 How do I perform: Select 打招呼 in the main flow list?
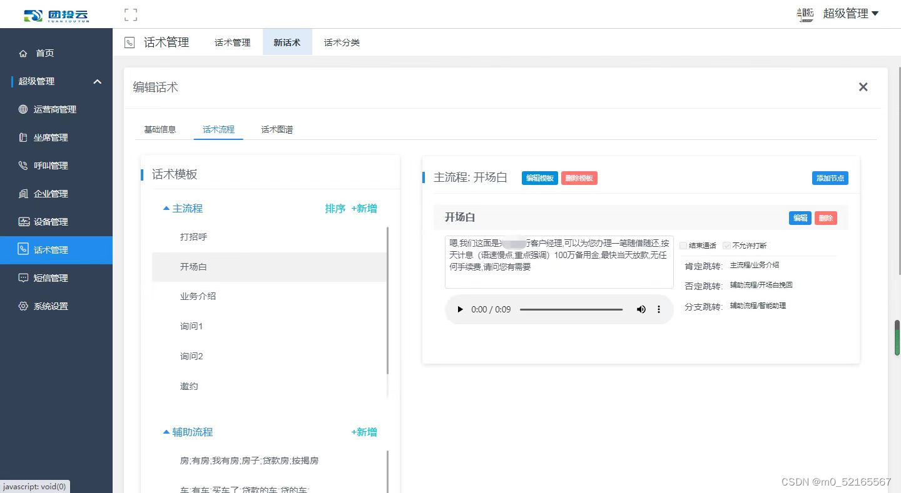[269, 237]
